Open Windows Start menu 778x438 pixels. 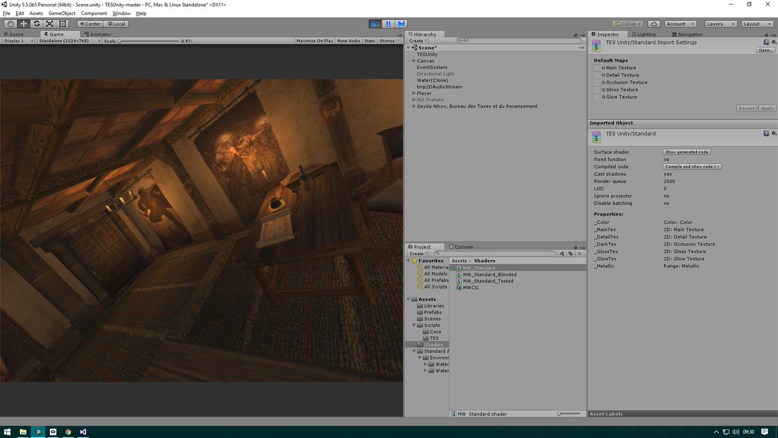7,432
